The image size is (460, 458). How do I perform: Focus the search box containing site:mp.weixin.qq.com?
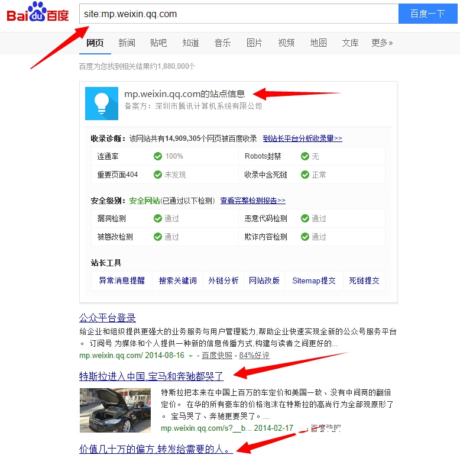(x=239, y=14)
